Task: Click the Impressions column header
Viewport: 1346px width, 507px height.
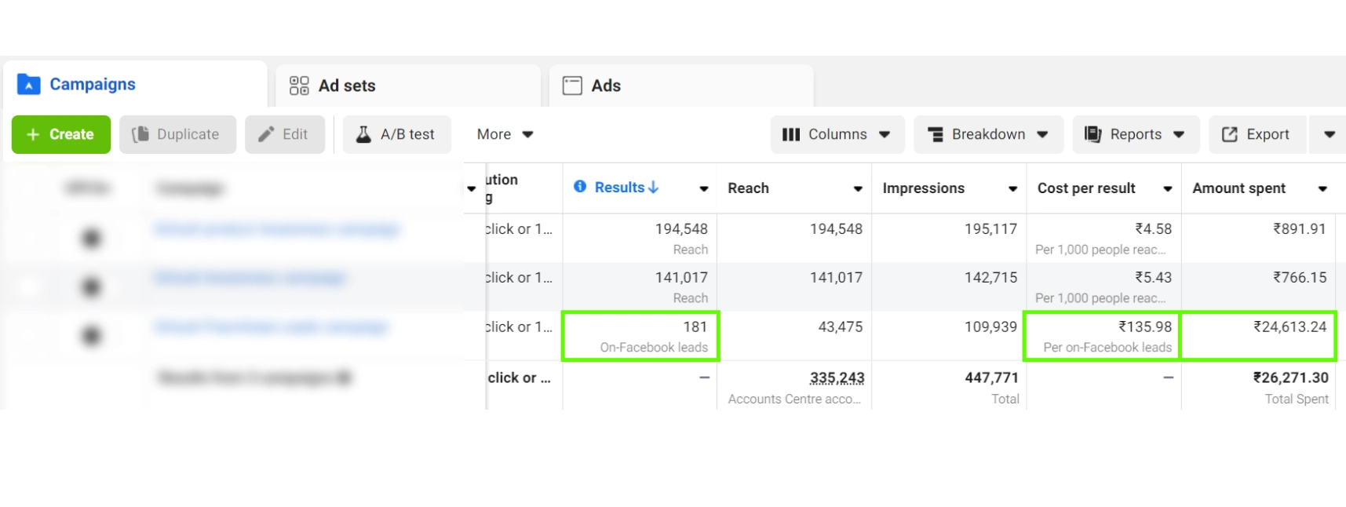Action: pos(923,188)
